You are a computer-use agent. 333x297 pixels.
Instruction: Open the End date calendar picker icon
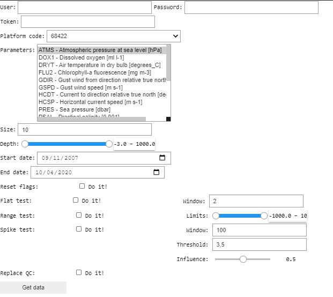156,172
